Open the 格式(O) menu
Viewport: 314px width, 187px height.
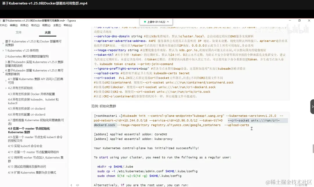(x=35, y=25)
